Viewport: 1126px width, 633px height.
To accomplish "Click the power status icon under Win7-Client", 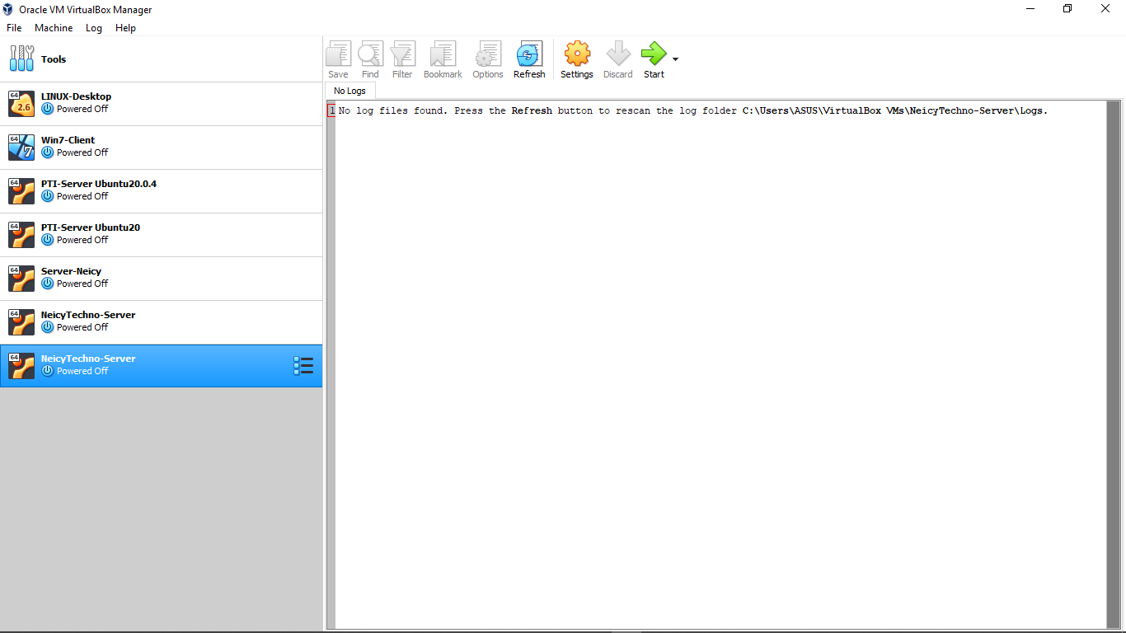I will [x=48, y=152].
